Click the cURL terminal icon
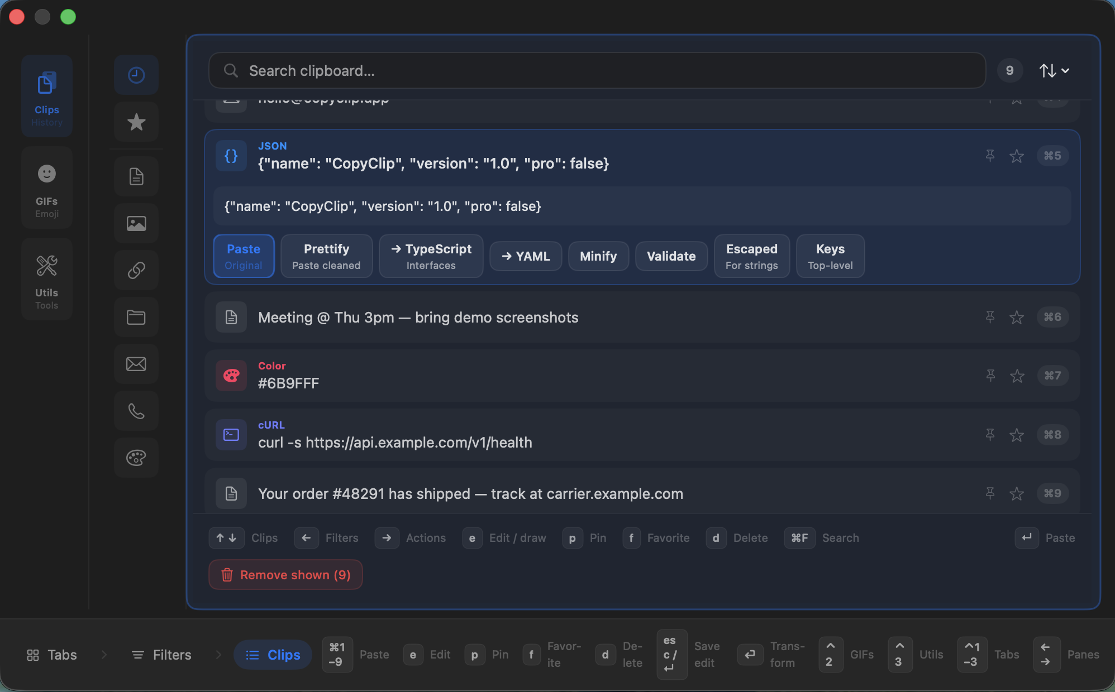1115x692 pixels. 231,435
